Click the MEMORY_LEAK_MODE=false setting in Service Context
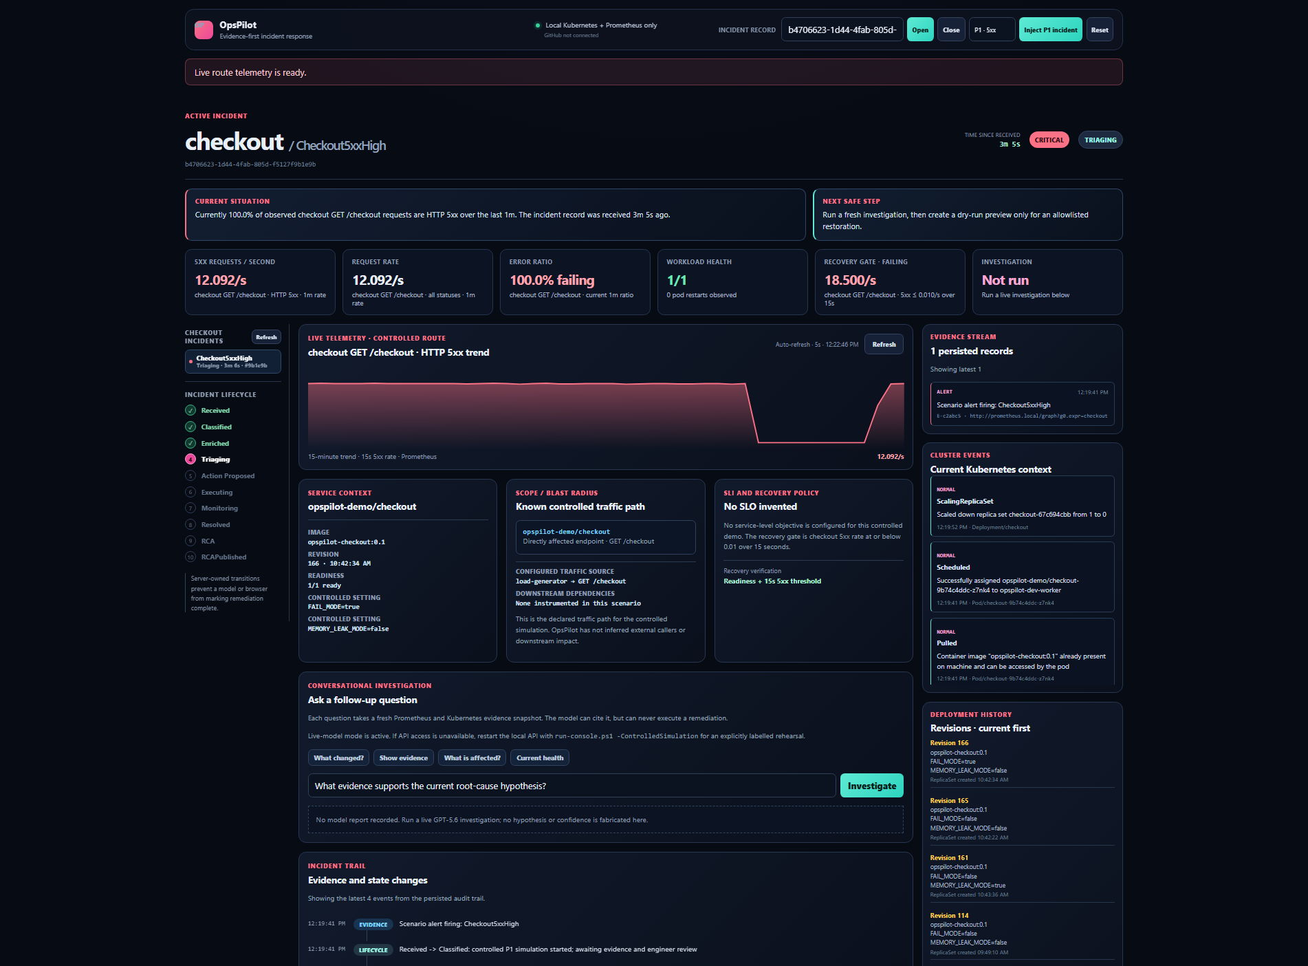The image size is (1308, 966). 348,629
